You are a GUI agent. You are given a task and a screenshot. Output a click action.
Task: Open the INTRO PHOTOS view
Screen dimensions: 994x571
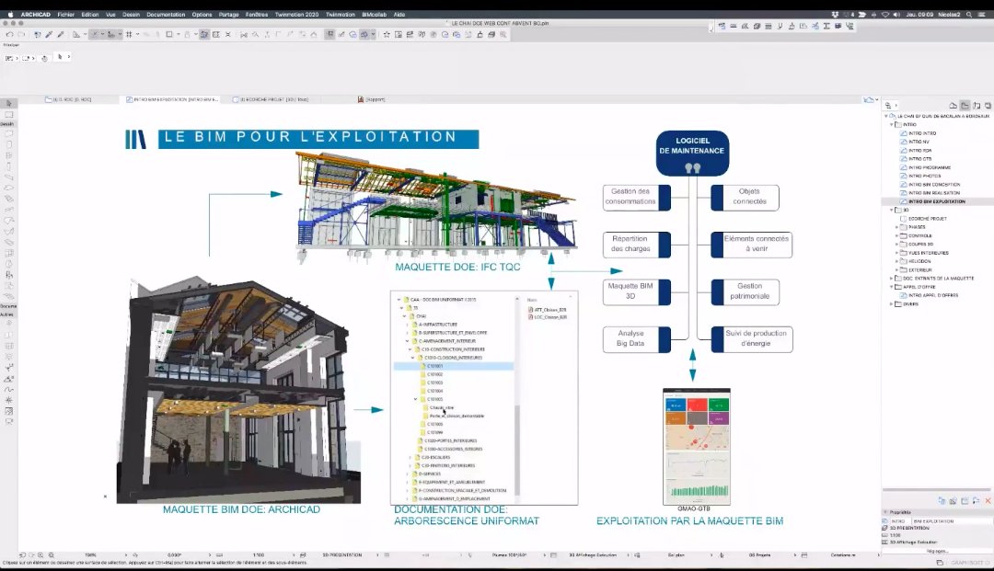(x=924, y=176)
